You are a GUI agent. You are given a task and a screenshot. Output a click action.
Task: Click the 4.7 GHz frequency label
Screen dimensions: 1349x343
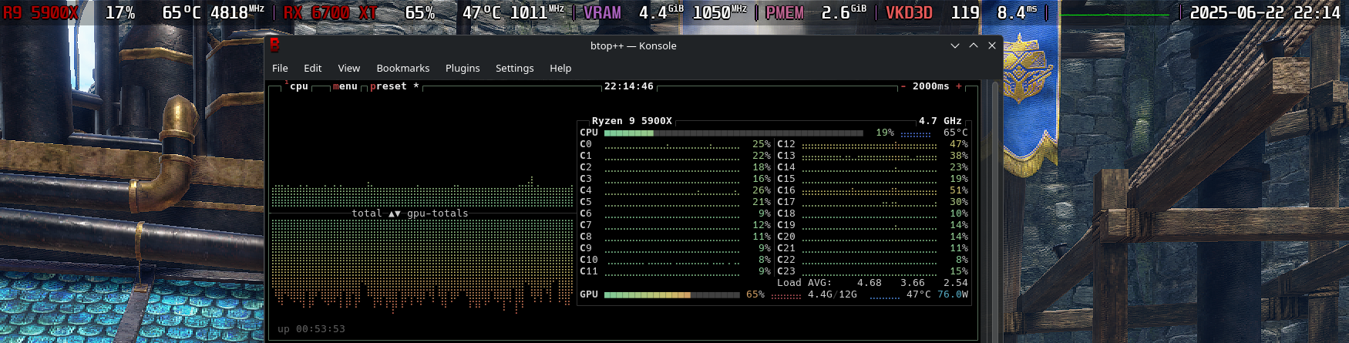pos(940,121)
